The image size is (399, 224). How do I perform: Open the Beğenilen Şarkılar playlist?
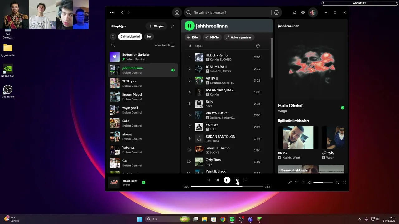click(x=143, y=57)
